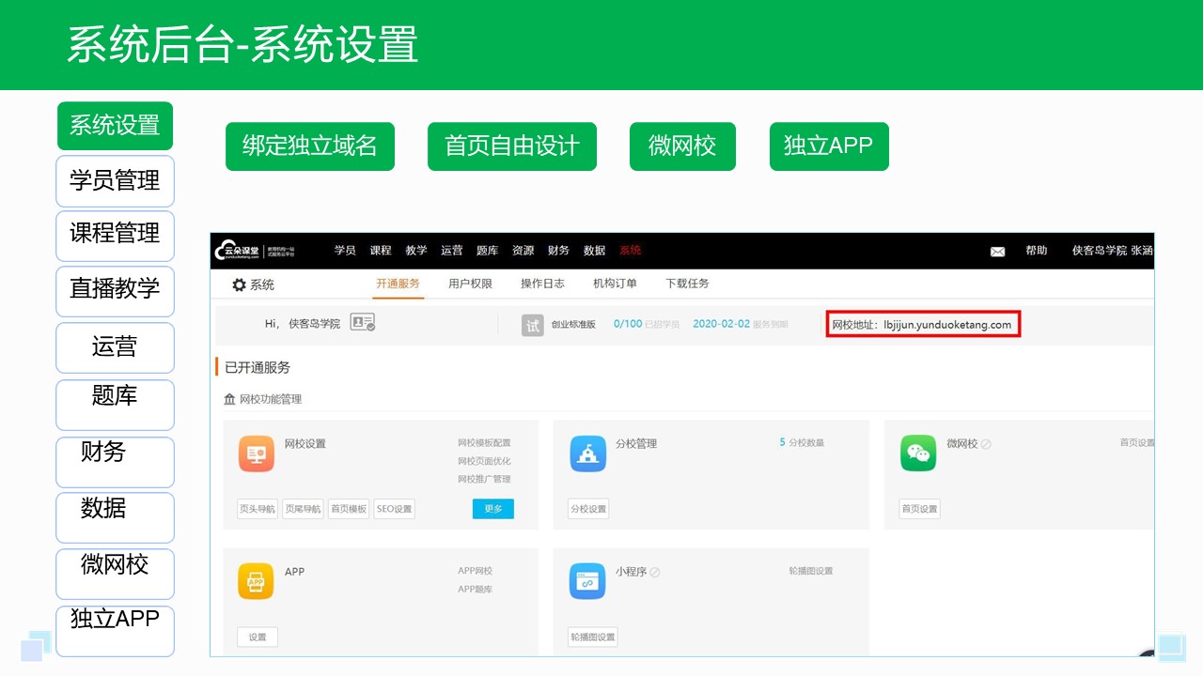
Task: Open the 网校模板配置 link
Action: pos(484,443)
